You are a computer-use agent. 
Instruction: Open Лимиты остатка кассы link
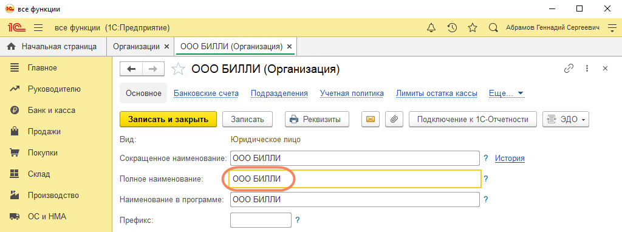pos(436,94)
